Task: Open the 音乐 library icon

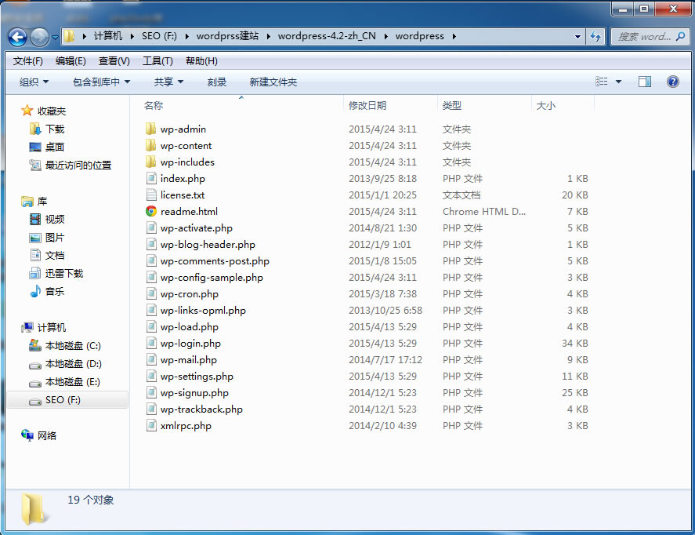Action: pos(35,292)
